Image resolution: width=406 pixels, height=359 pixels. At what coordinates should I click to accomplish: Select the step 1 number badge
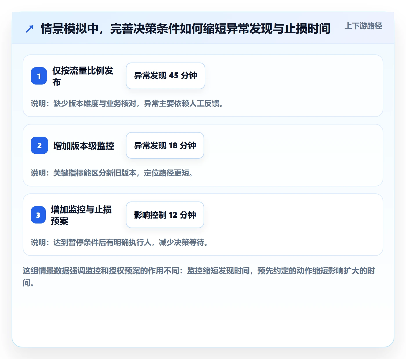click(x=39, y=76)
